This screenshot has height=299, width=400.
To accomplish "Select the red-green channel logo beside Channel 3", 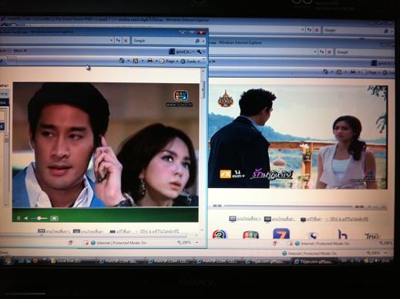I will (250, 235).
